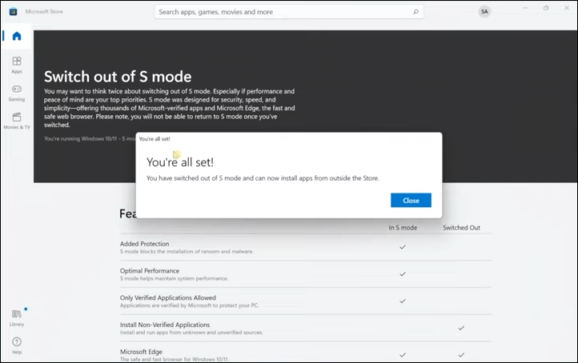Viewport: 578px width, 363px height.
Task: Go to the Home page in sidebar
Action: [x=16, y=37]
